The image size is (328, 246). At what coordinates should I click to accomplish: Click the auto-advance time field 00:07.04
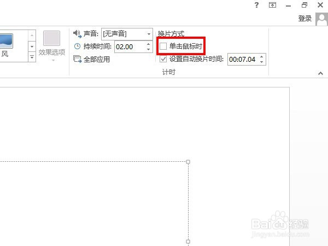tap(243, 60)
